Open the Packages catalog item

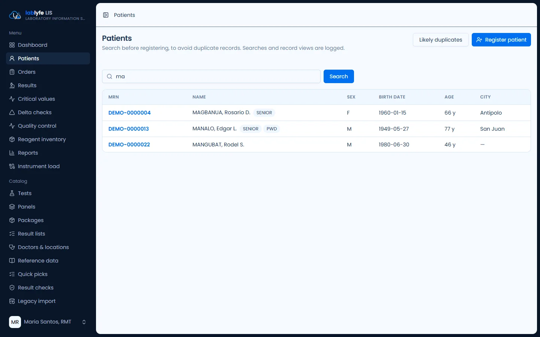[x=48, y=220]
